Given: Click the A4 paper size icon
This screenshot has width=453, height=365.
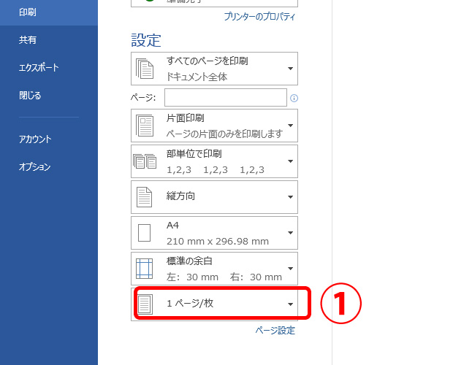Looking at the screenshot, I should pyautogui.click(x=144, y=233).
